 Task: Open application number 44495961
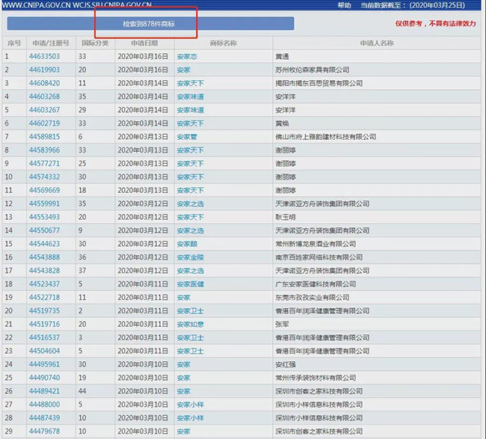[x=44, y=365]
